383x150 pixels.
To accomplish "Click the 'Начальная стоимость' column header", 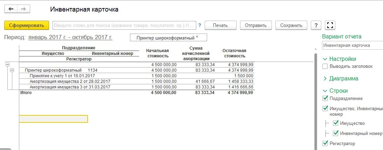I will pos(158,53).
